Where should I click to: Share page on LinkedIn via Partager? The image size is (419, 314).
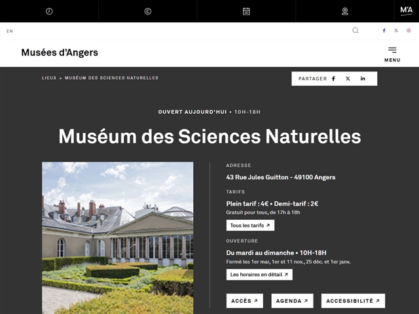363,78
